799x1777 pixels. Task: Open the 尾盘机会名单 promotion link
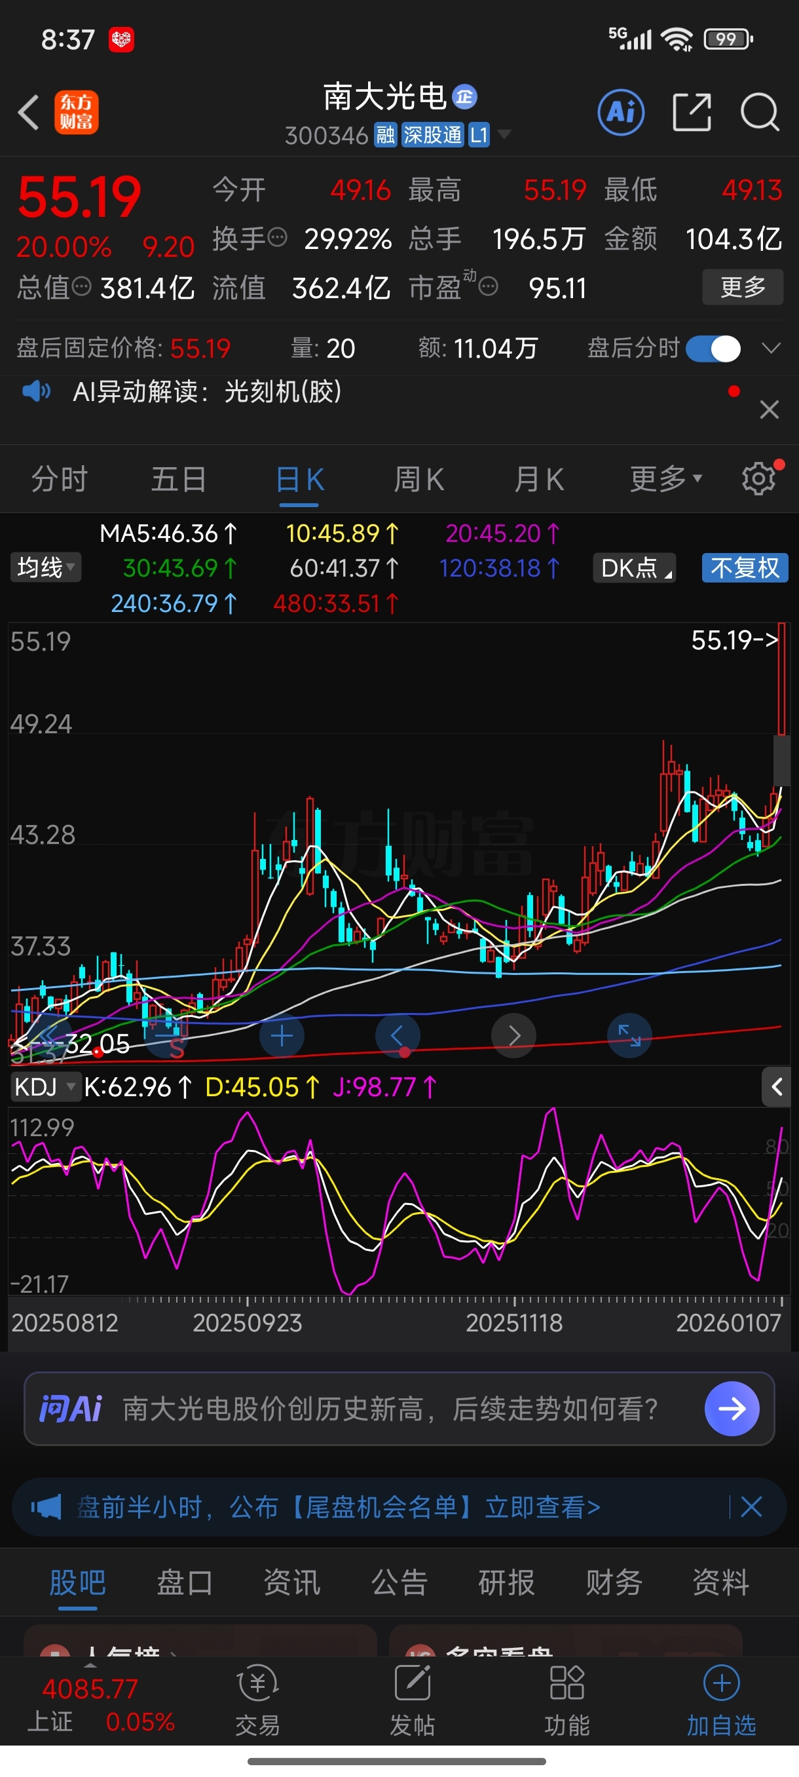(x=339, y=1507)
